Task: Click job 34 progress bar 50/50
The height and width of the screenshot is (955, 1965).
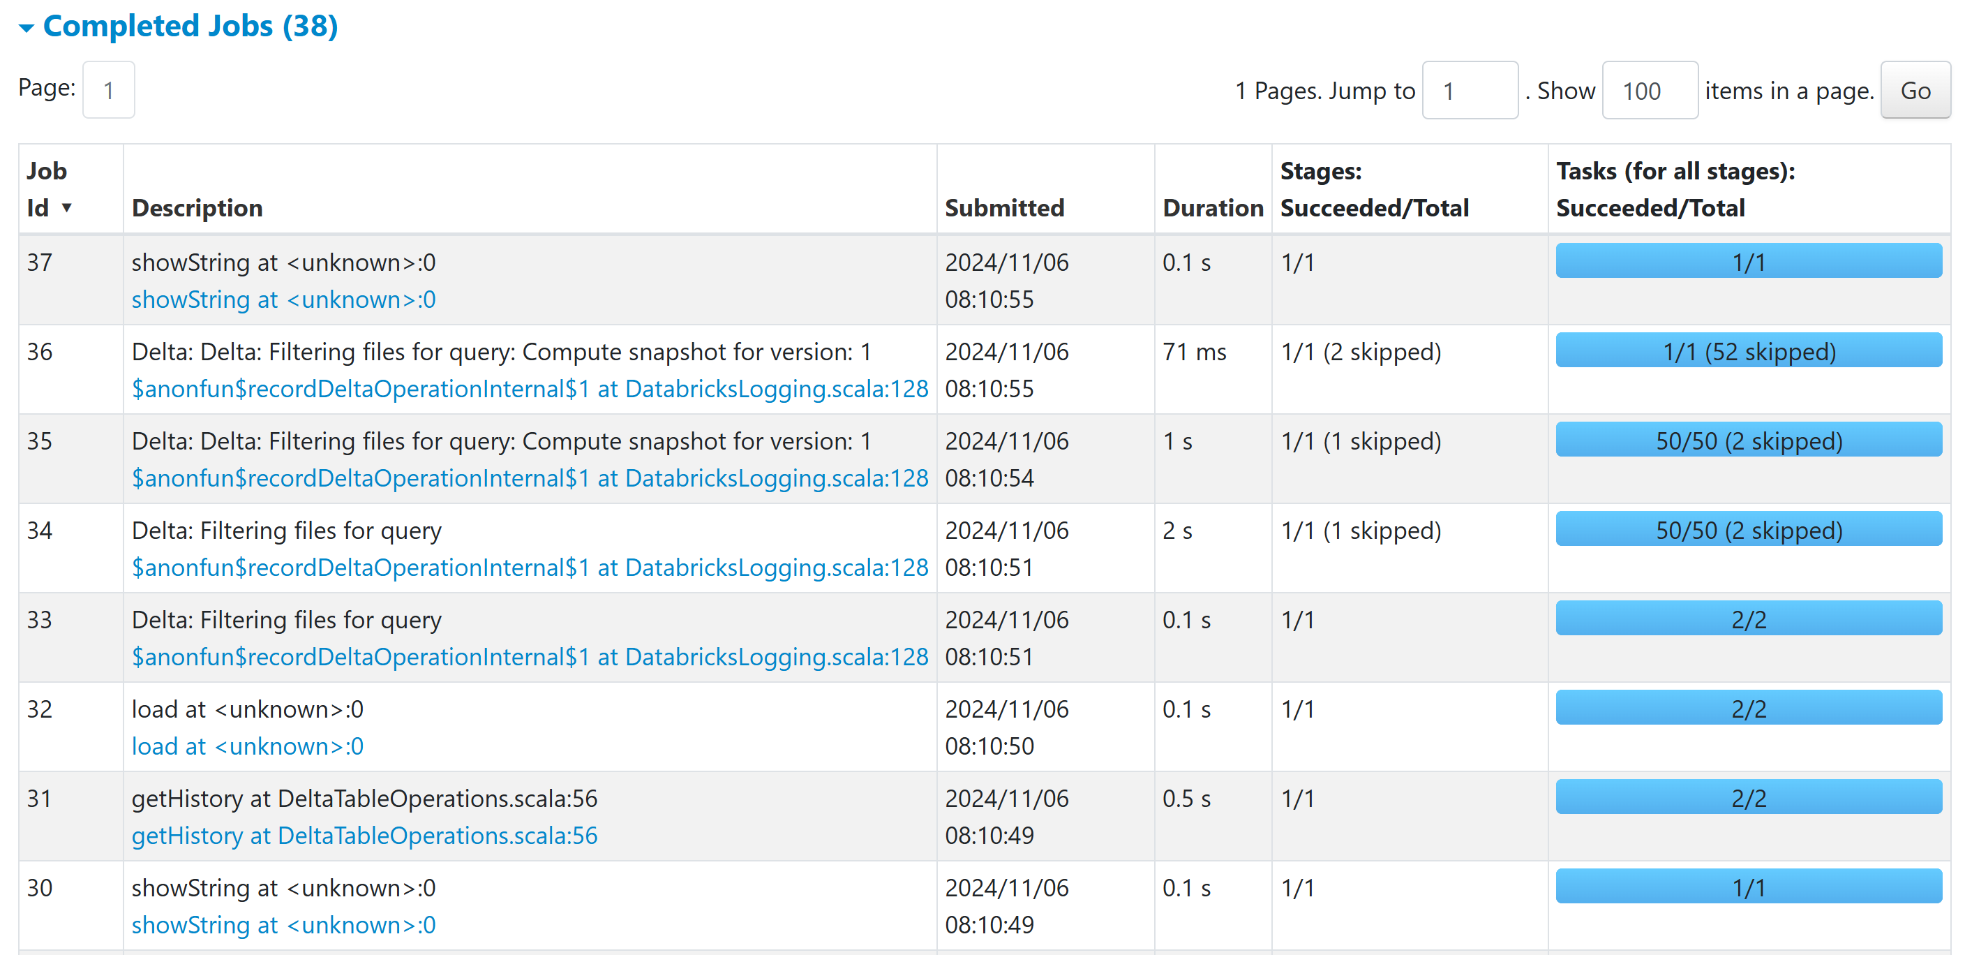Action: (1749, 529)
